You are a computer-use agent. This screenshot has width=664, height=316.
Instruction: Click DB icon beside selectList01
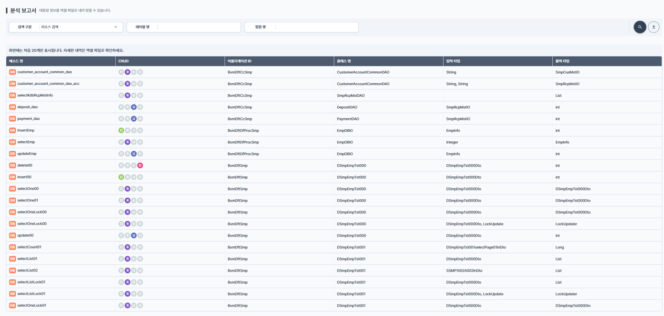pos(12,259)
